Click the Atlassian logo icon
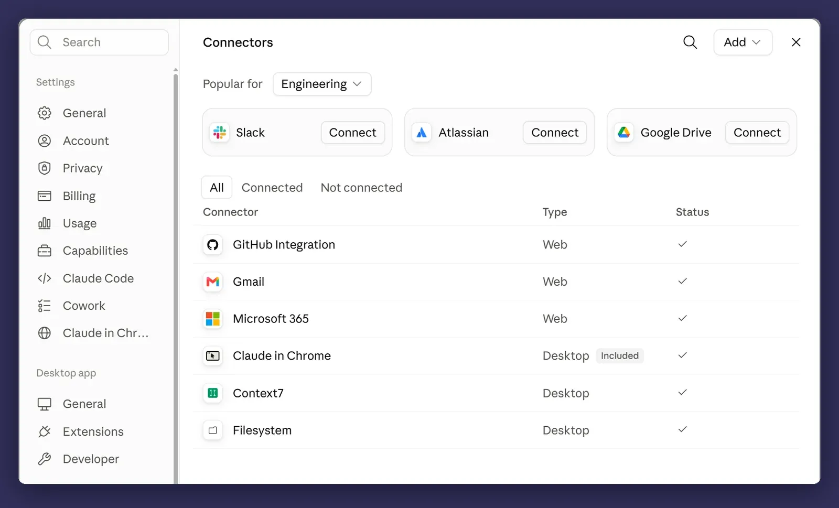Screen dimensions: 839x508 (422, 133)
